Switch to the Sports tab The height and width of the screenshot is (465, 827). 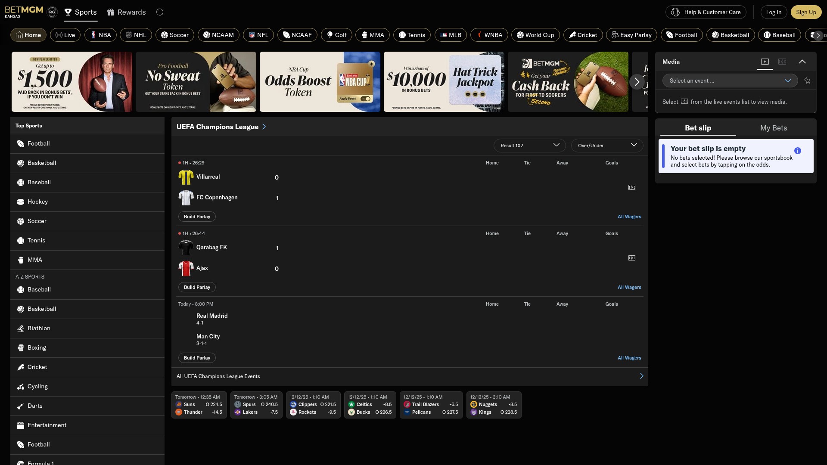tap(81, 12)
